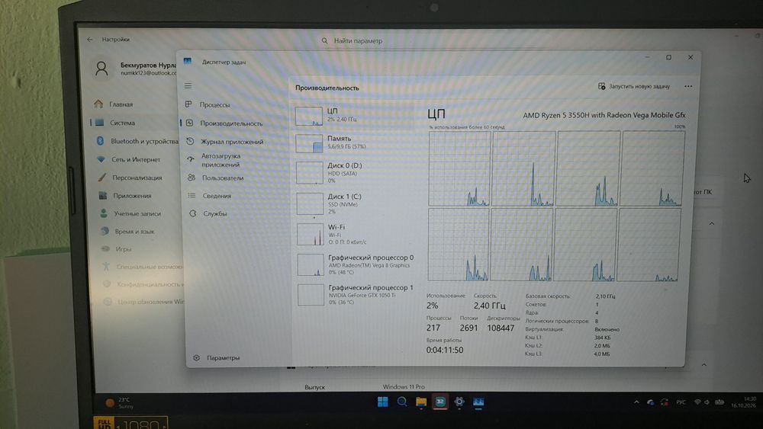Image resolution: width=763 pixels, height=429 pixels.
Task: Select Графический процессор 1 GTX 1050 Ti
Action: [x=356, y=294]
